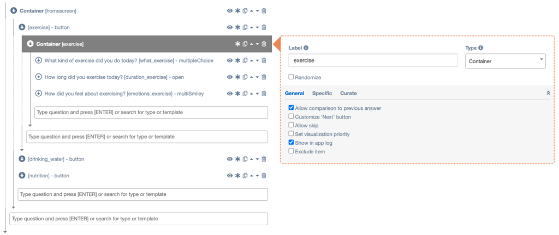Copy the selected exercise container
Screen dimensions: 559x235
[245, 44]
